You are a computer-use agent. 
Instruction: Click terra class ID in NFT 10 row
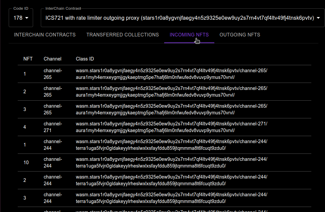[172, 163]
